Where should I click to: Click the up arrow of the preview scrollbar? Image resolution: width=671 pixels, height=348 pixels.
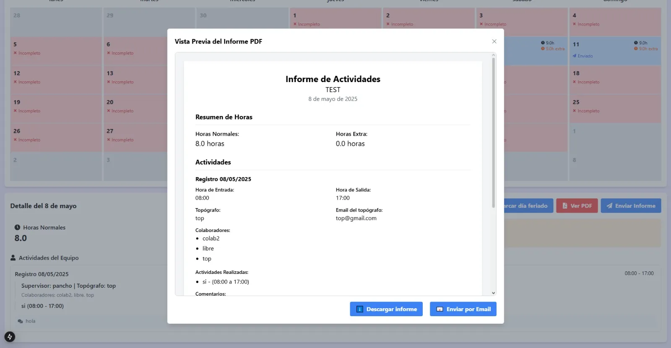click(494, 55)
